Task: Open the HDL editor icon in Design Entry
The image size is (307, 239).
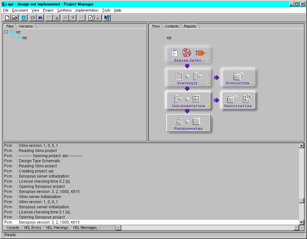Action: tap(174, 53)
